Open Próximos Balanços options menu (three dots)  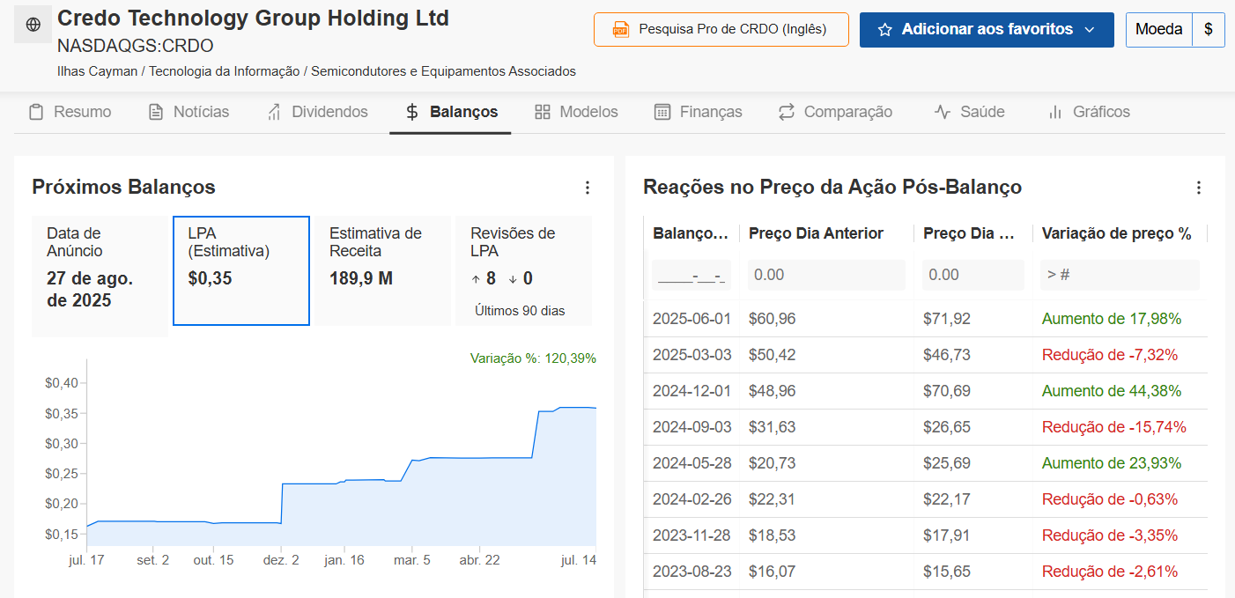click(x=588, y=188)
